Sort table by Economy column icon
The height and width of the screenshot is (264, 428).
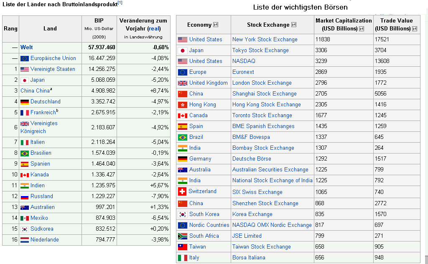tap(216, 25)
